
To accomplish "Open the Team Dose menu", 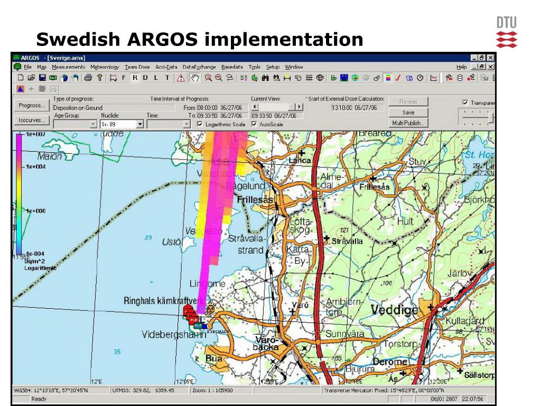I will tap(137, 67).
